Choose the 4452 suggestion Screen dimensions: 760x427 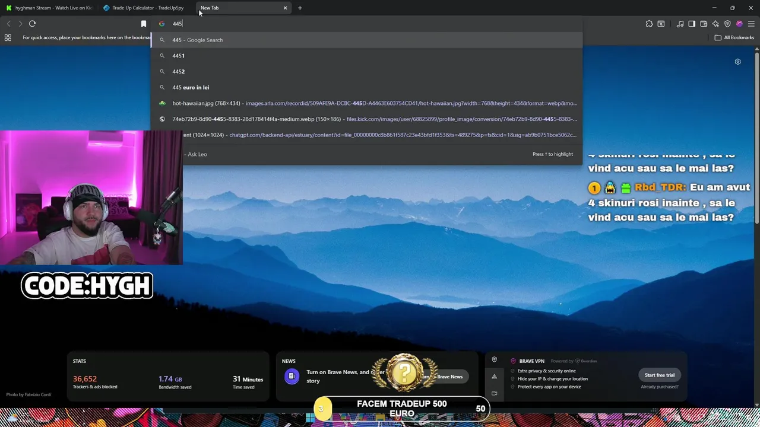pyautogui.click(x=367, y=71)
